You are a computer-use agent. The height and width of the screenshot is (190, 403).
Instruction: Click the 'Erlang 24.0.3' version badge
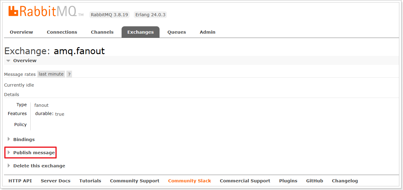(x=150, y=15)
